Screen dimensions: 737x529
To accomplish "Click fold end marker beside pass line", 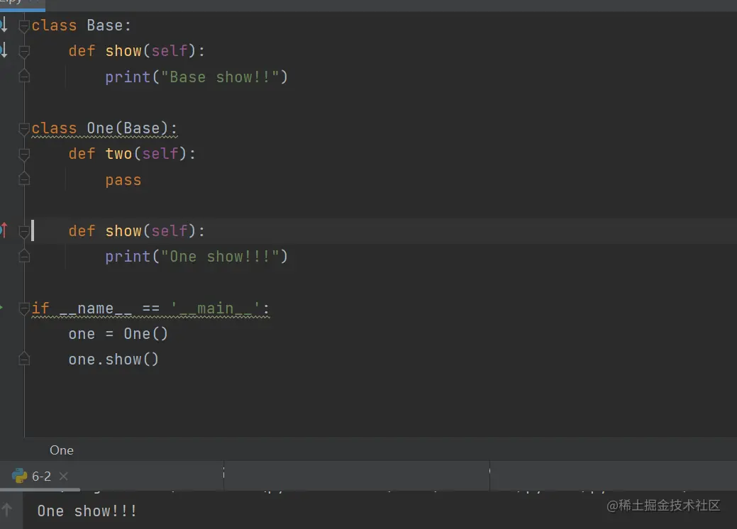I will click(24, 179).
